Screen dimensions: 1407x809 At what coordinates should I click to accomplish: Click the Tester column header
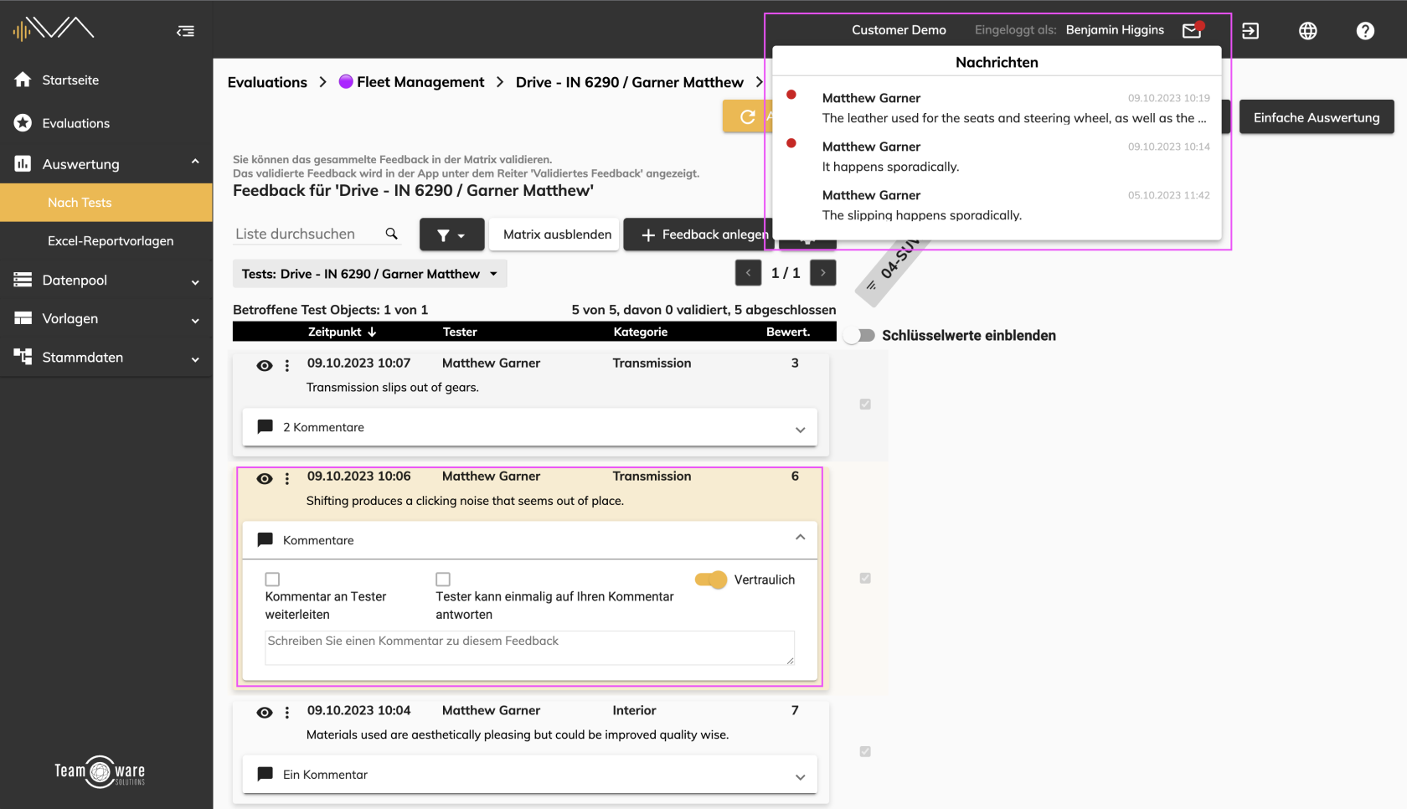(460, 332)
